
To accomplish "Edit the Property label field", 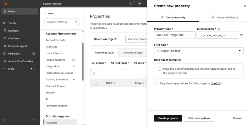I will (175, 35).
